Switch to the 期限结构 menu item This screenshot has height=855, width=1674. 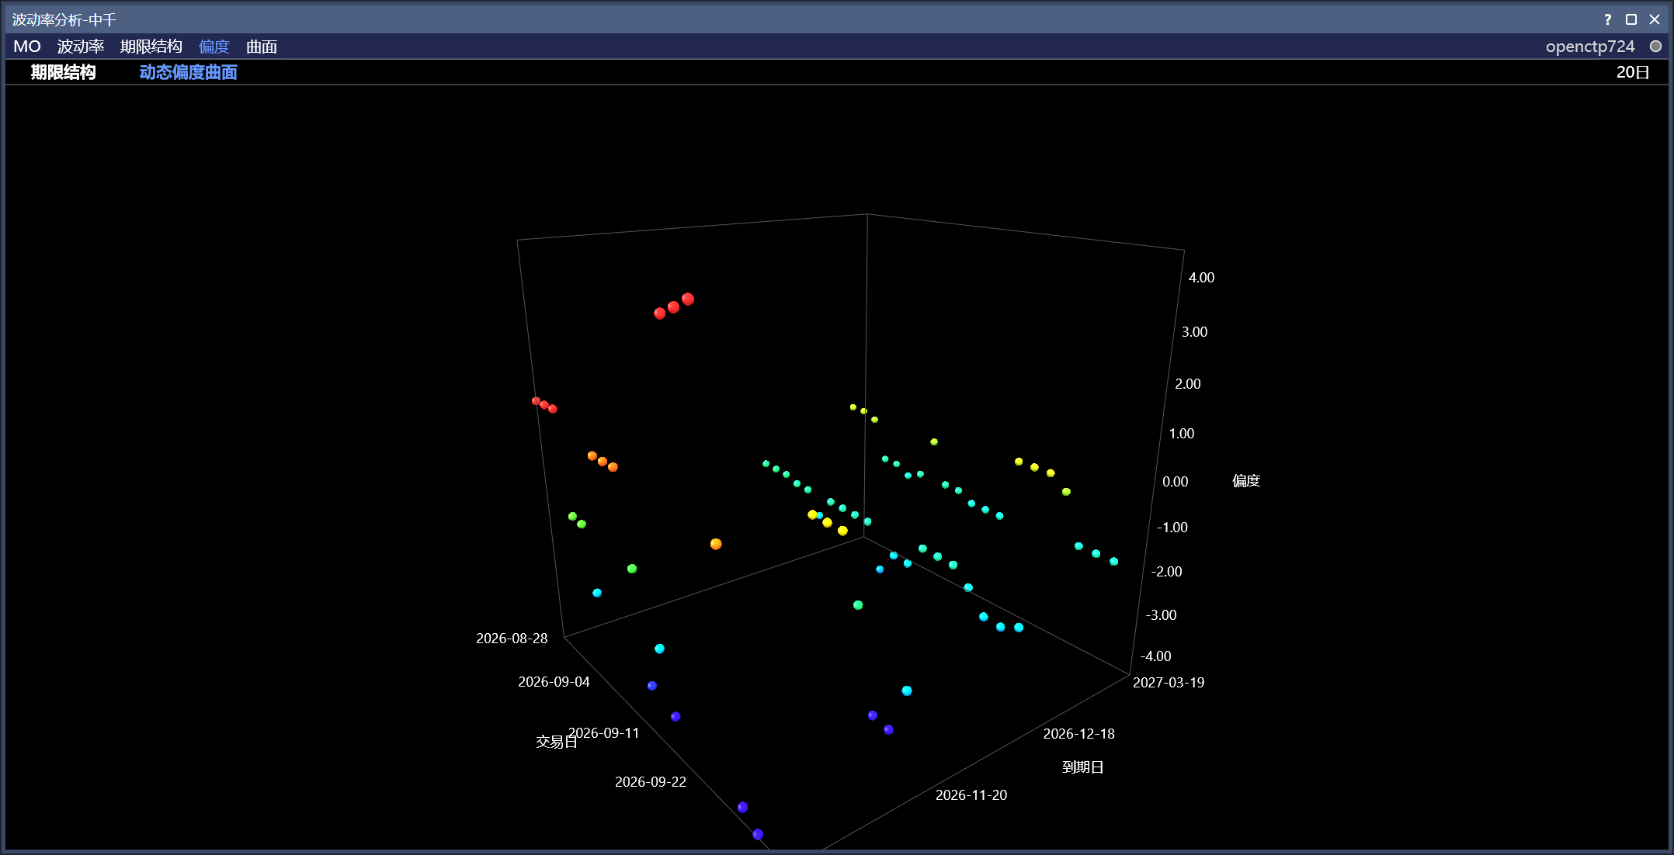151,47
